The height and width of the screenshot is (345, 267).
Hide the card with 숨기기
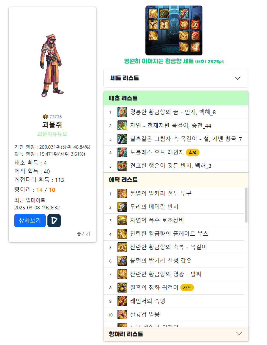[83, 233]
